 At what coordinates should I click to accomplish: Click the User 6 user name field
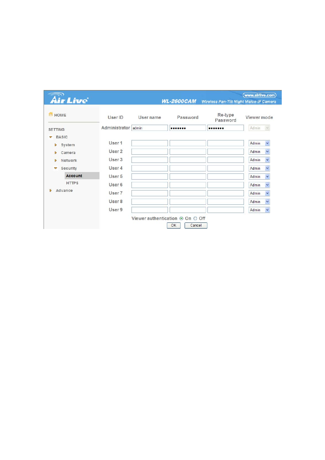pyautogui.click(x=150, y=185)
